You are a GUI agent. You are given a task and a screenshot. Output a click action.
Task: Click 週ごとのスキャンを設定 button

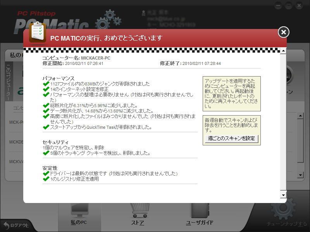[231, 138]
